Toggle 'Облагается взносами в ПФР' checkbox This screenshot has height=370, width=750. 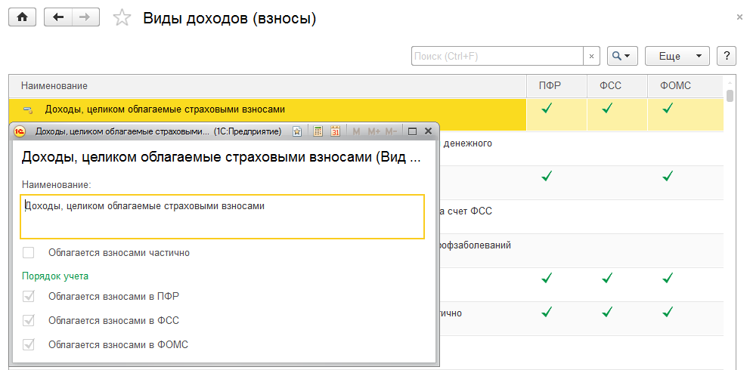pos(29,296)
